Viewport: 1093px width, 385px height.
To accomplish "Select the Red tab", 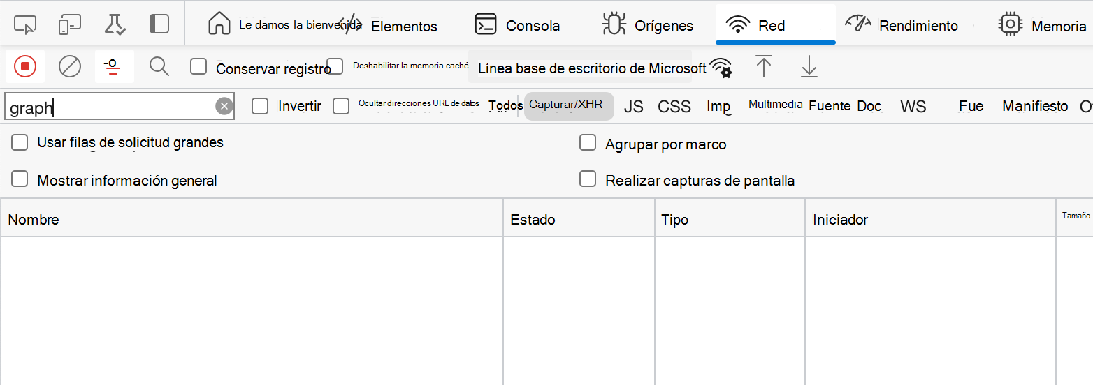I will point(776,25).
